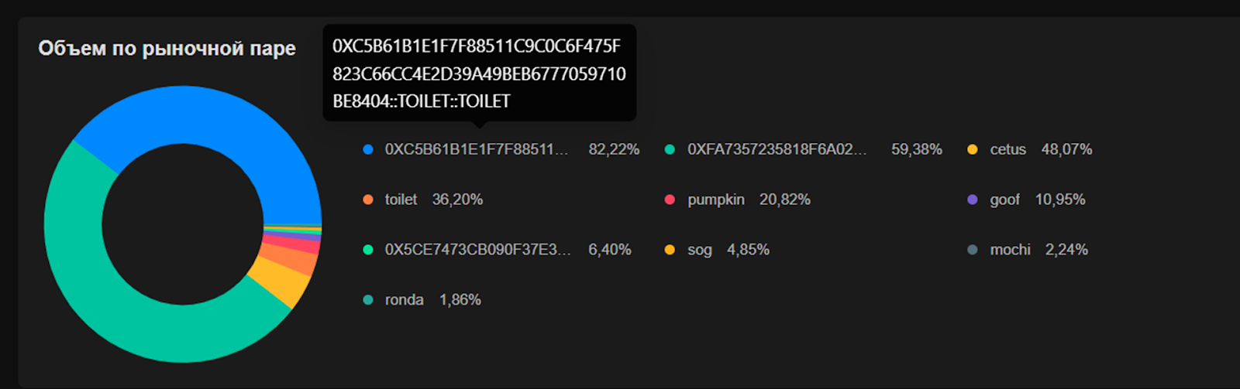Click the gray mochi legend dot
The height and width of the screenshot is (389, 1240).
pos(973,250)
